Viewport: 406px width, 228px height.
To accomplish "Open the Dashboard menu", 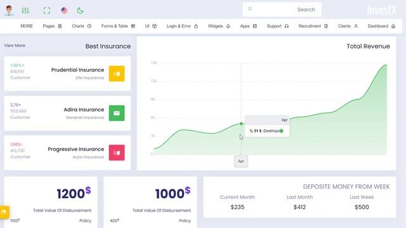I will pos(381,26).
